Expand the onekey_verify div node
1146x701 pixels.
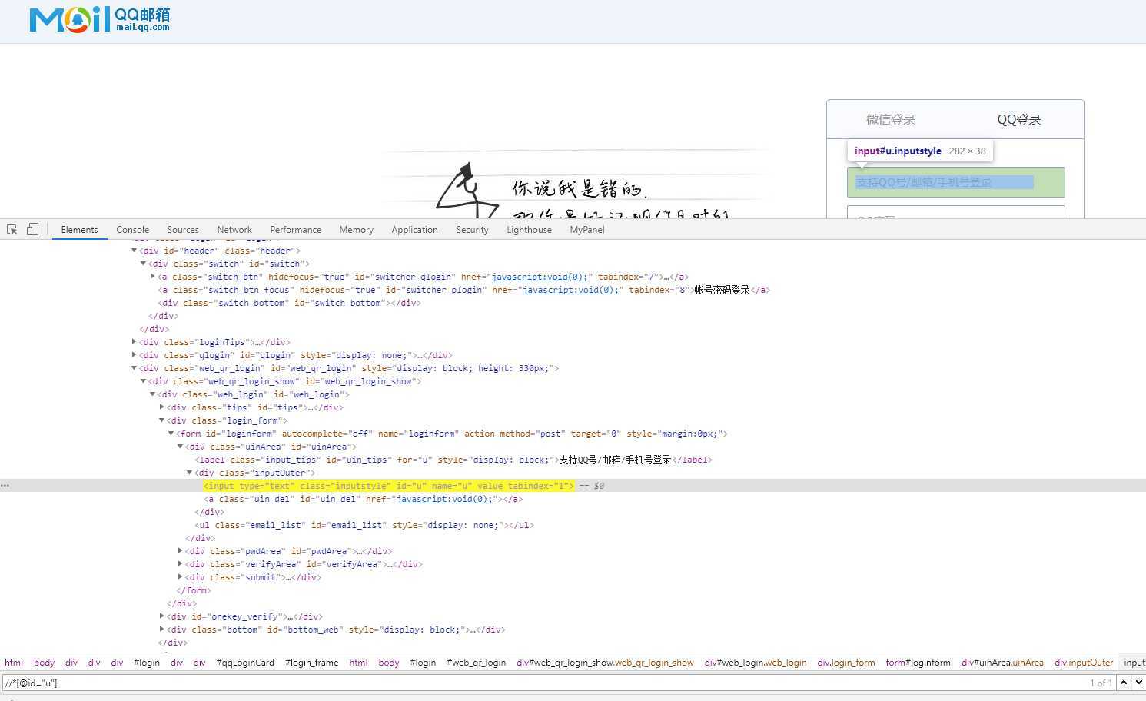pyautogui.click(x=161, y=616)
